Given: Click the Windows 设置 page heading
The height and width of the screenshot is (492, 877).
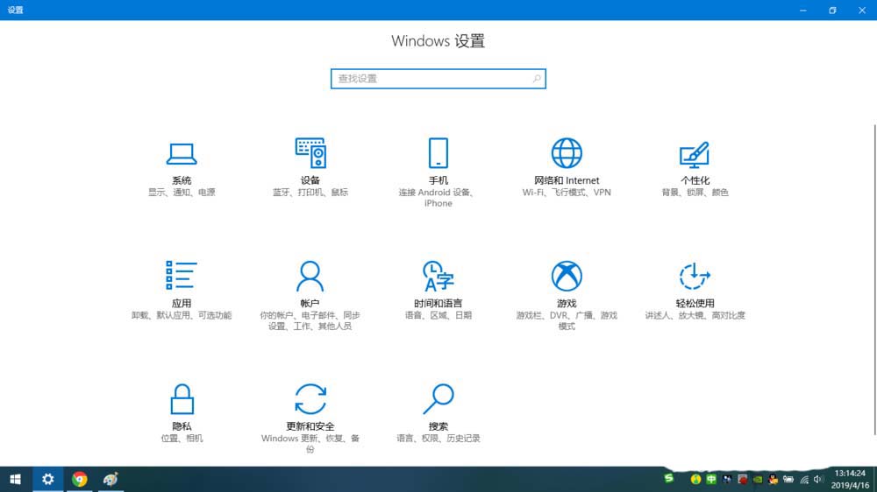Looking at the screenshot, I should (x=438, y=41).
